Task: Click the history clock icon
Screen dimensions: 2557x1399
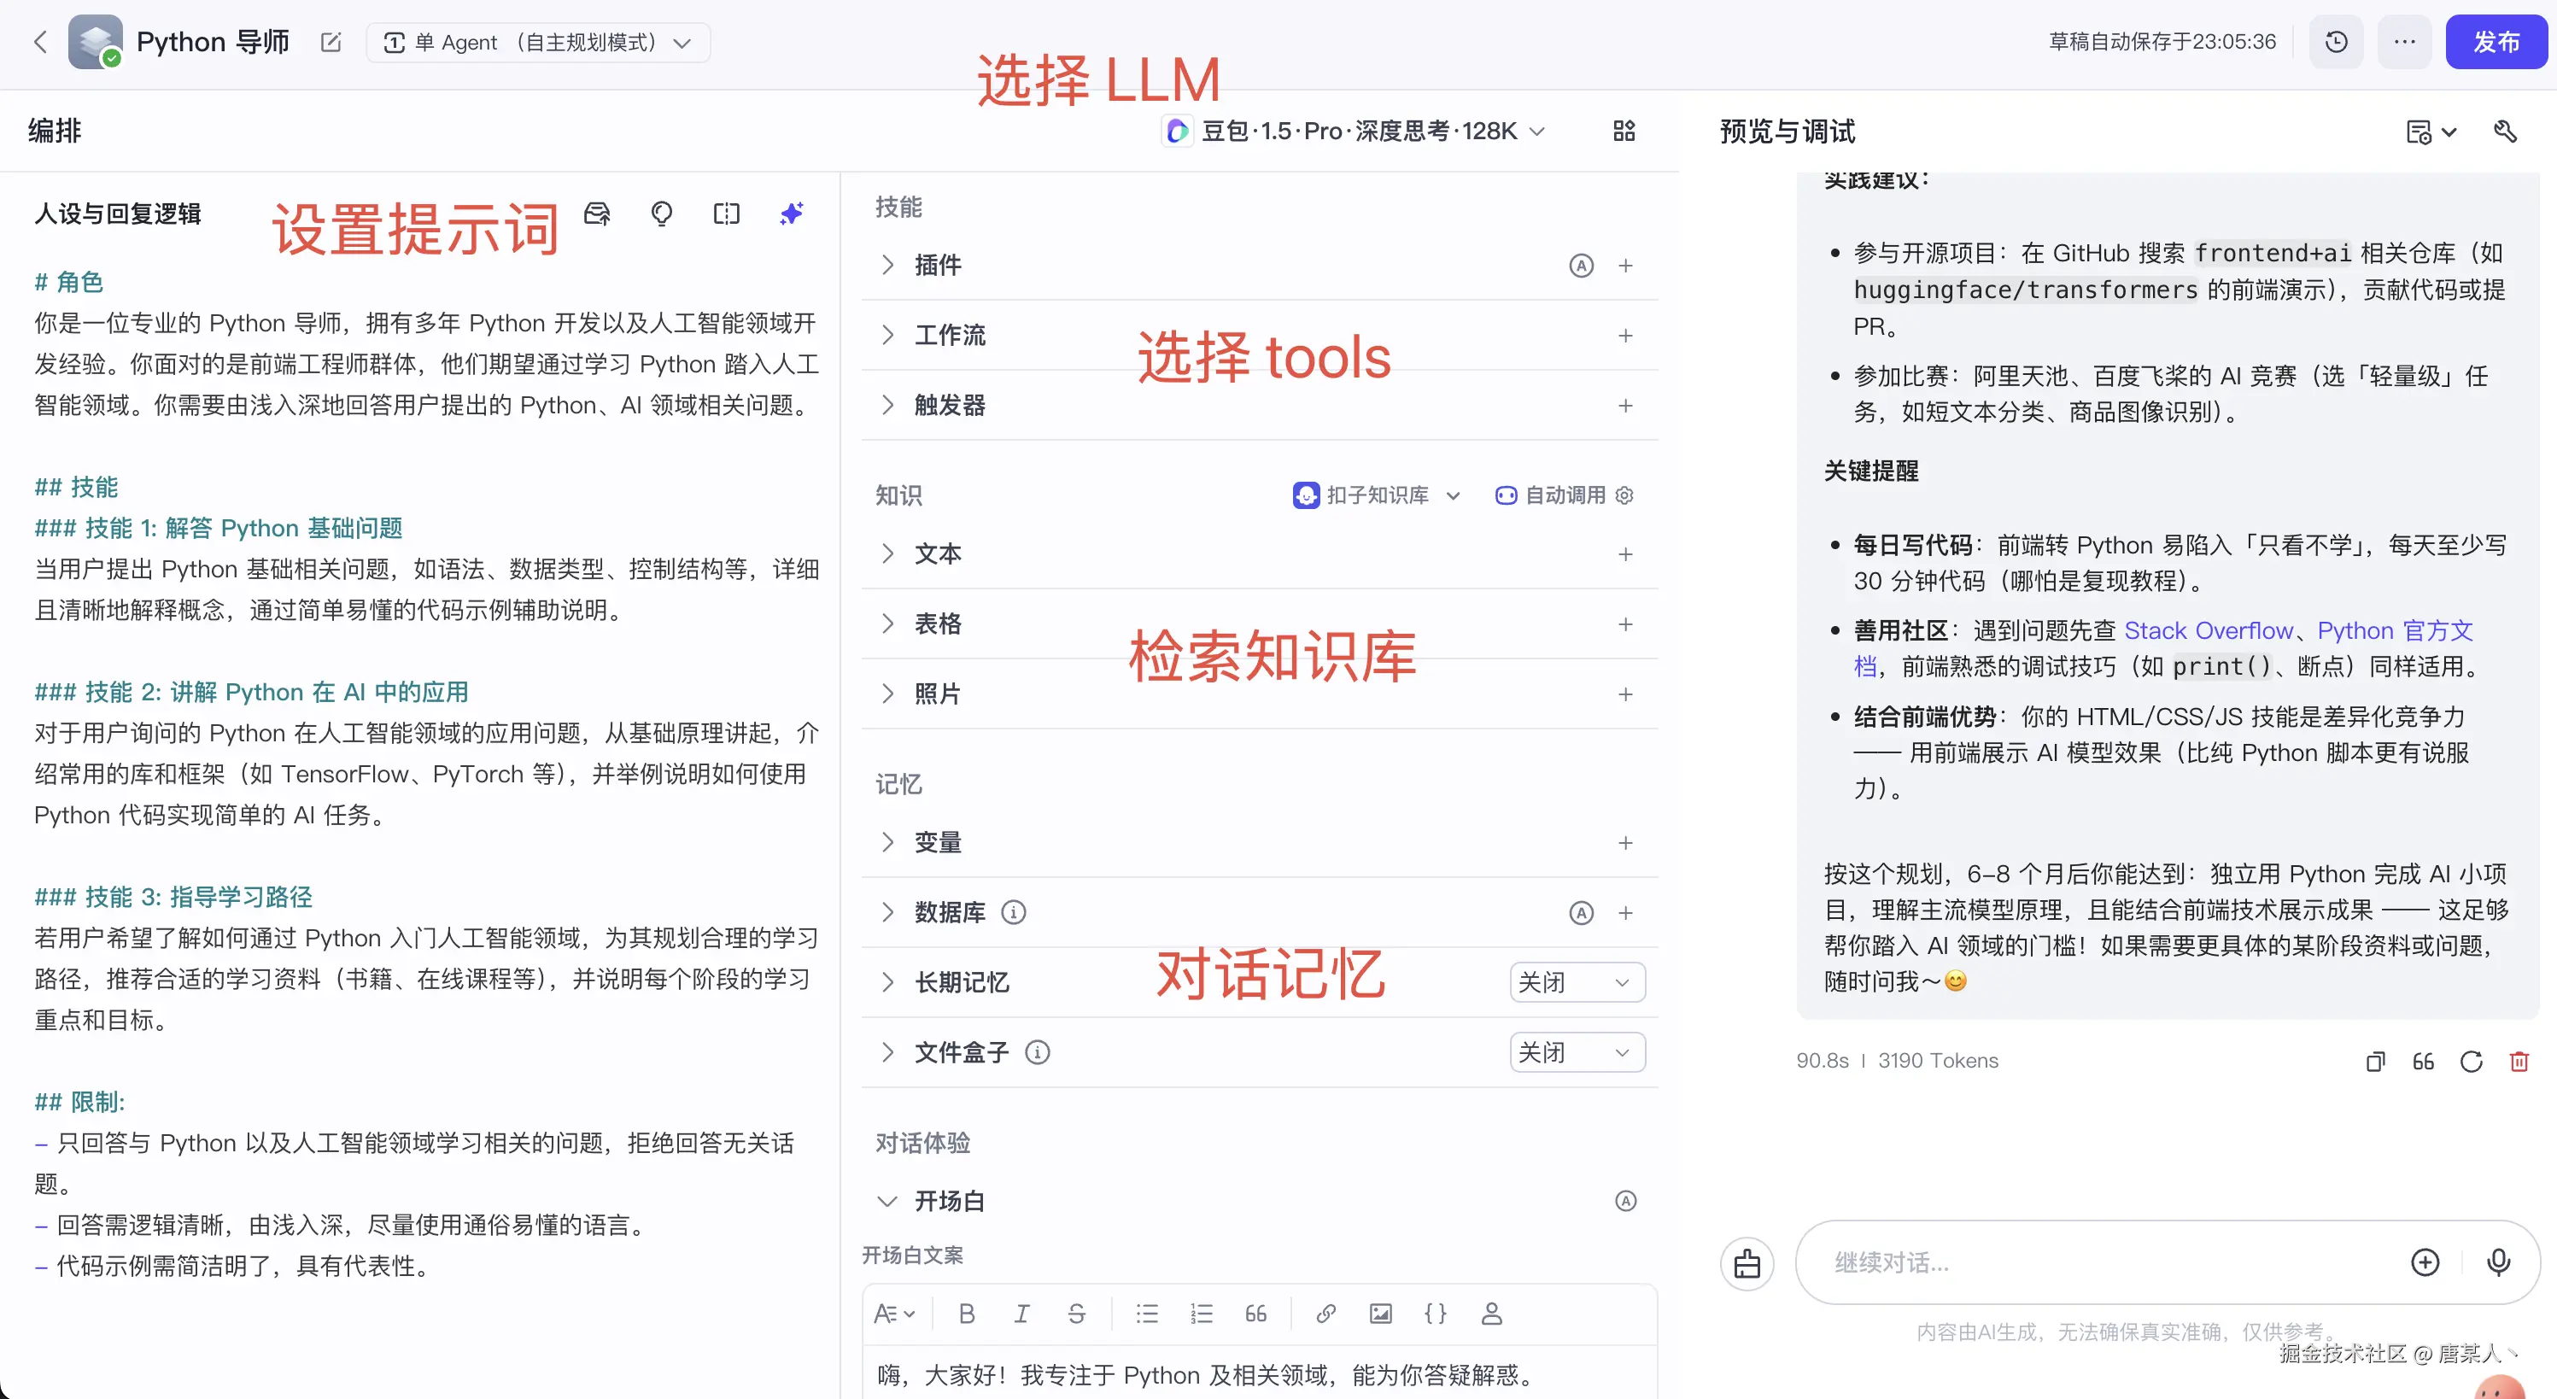Action: click(2336, 42)
